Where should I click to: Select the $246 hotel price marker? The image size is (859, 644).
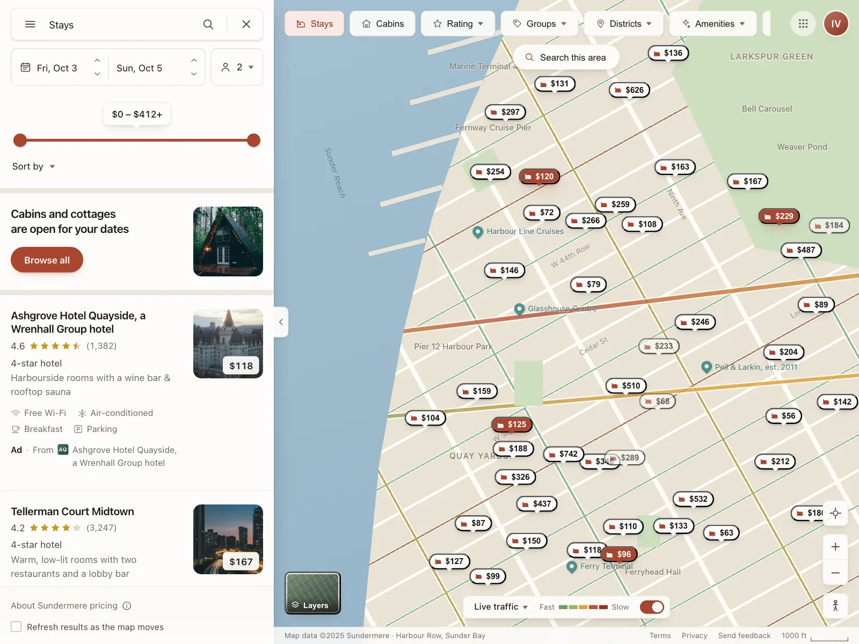[695, 322]
